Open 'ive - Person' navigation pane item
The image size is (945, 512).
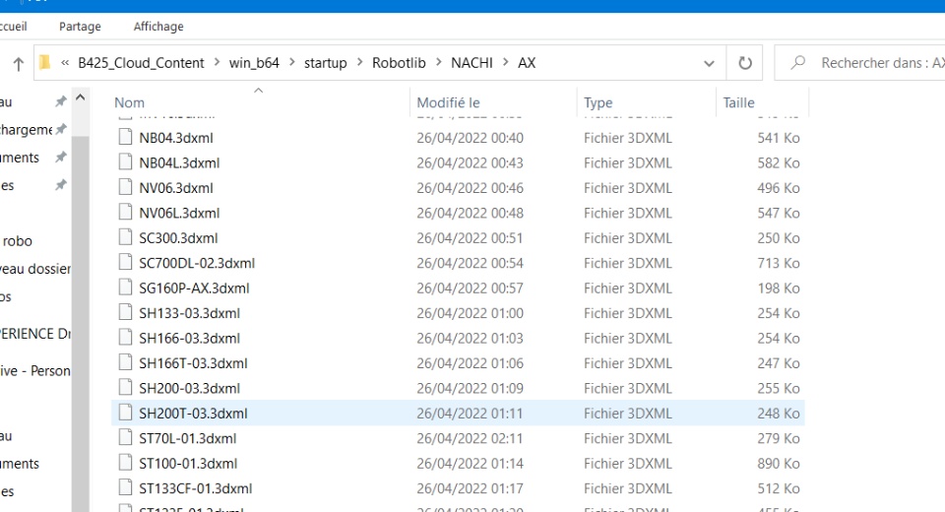(x=35, y=371)
